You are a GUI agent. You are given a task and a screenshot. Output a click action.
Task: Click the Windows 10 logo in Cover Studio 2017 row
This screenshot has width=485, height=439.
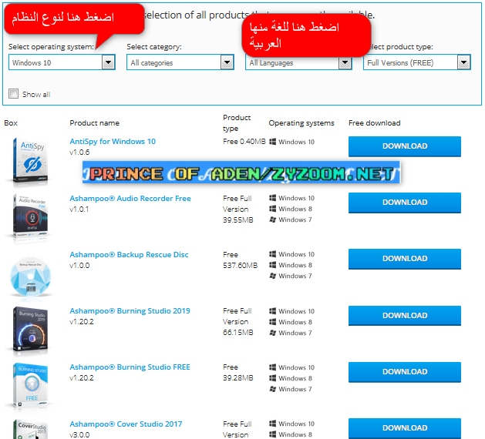pyautogui.click(x=272, y=424)
